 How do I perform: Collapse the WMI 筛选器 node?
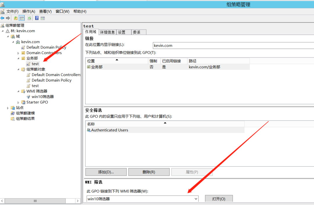pos(18,91)
